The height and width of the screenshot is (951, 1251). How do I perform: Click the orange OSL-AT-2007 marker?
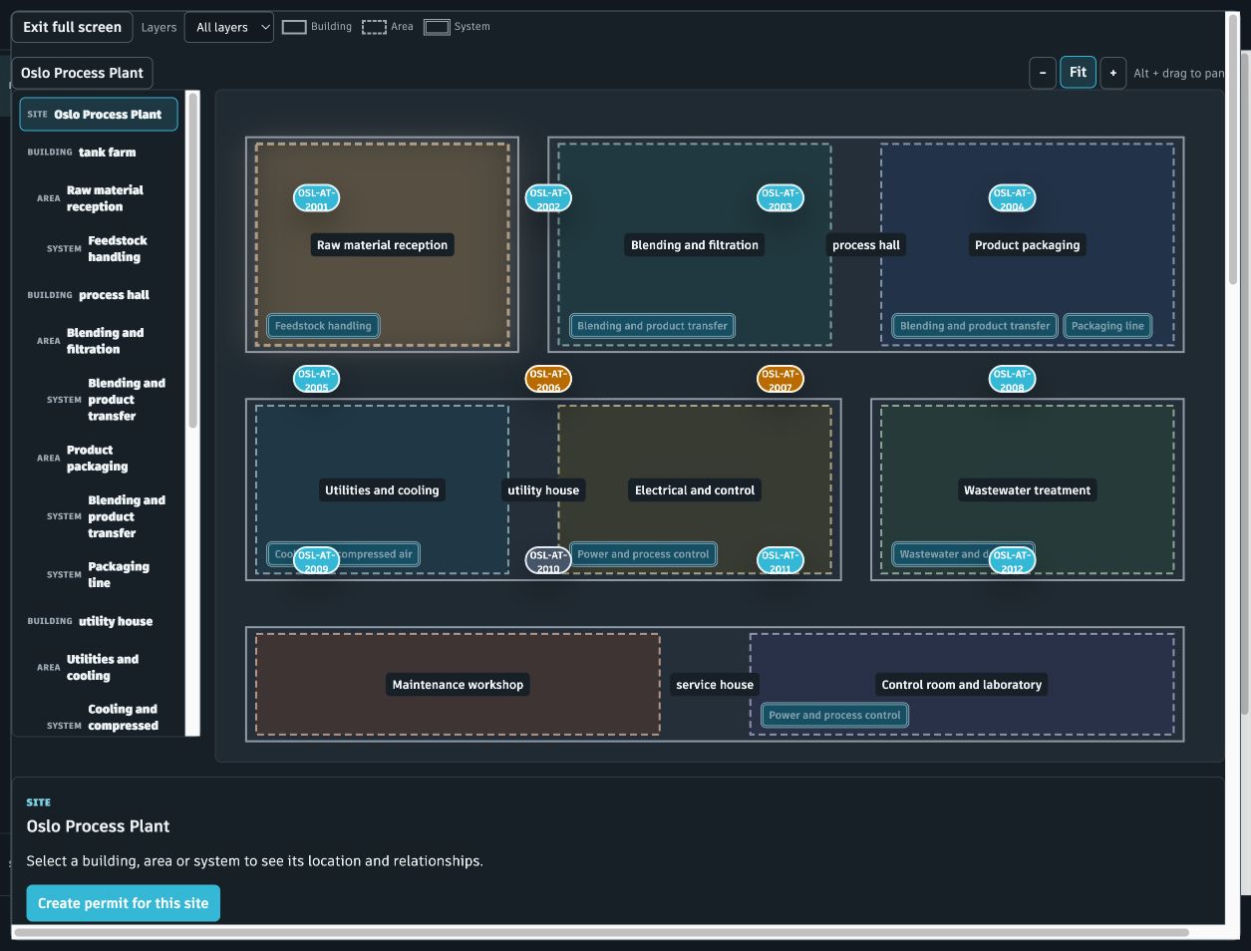tap(781, 379)
